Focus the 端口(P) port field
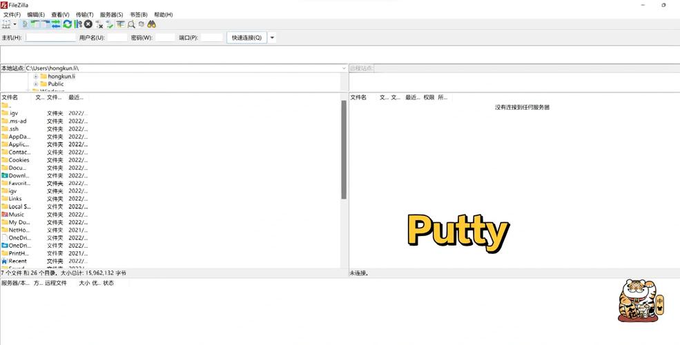The width and height of the screenshot is (680, 345). 212,38
